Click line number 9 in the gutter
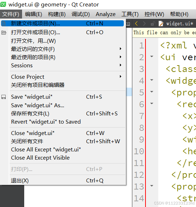The width and height of the screenshot is (196, 207). click(142, 140)
